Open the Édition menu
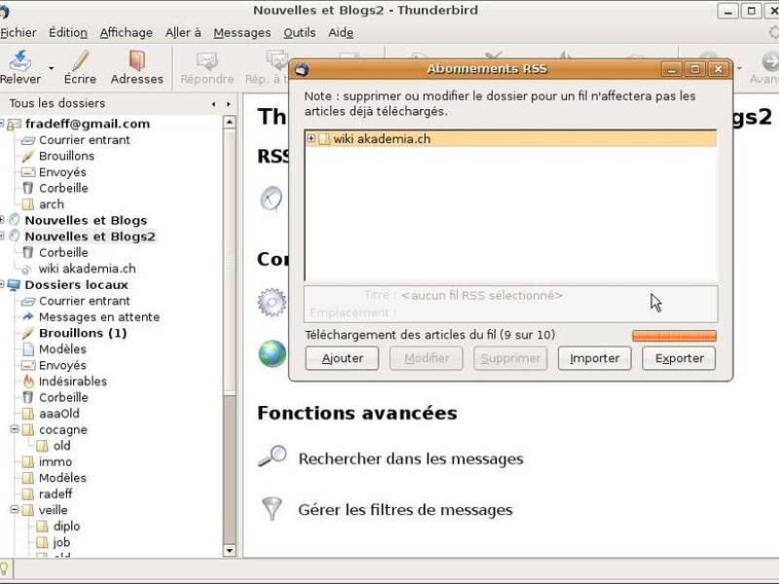The height and width of the screenshot is (584, 779). pyautogui.click(x=68, y=33)
